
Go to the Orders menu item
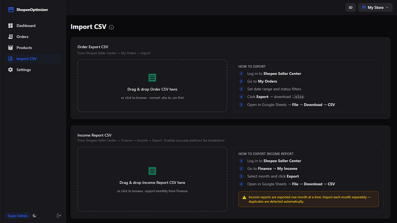pos(33,37)
